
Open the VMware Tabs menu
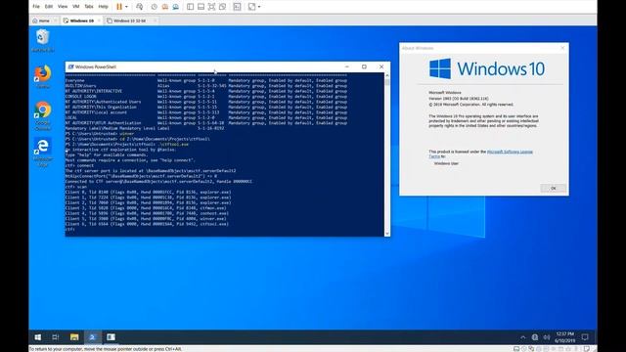[89, 7]
